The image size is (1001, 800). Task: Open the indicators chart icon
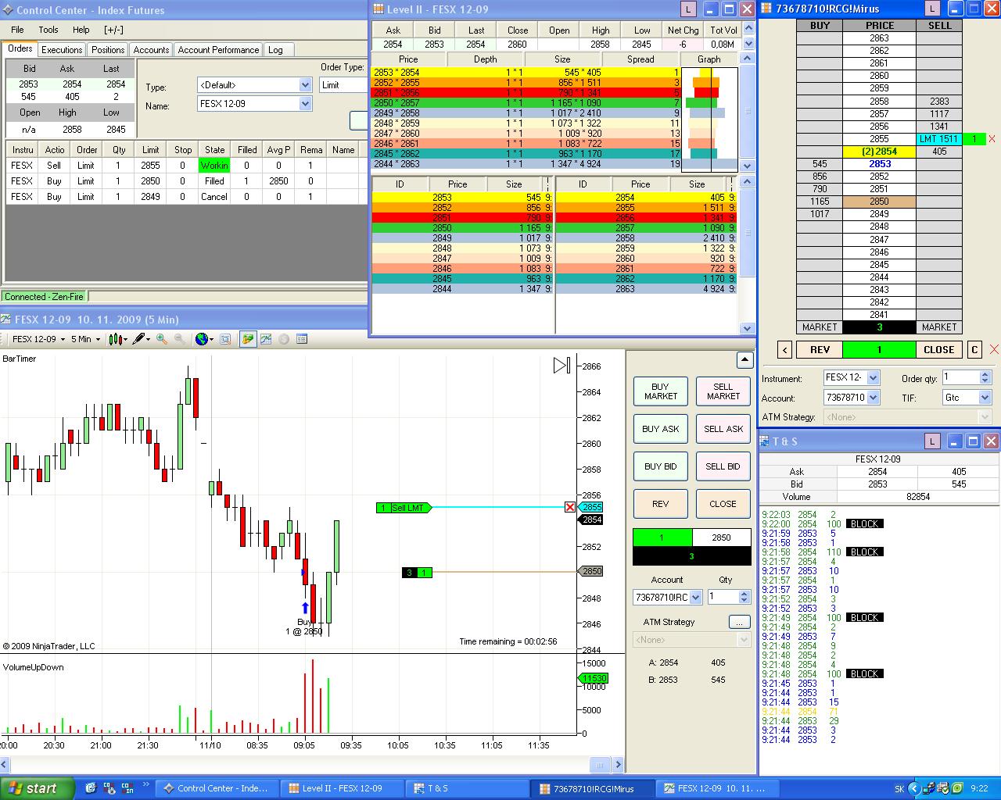point(266,339)
